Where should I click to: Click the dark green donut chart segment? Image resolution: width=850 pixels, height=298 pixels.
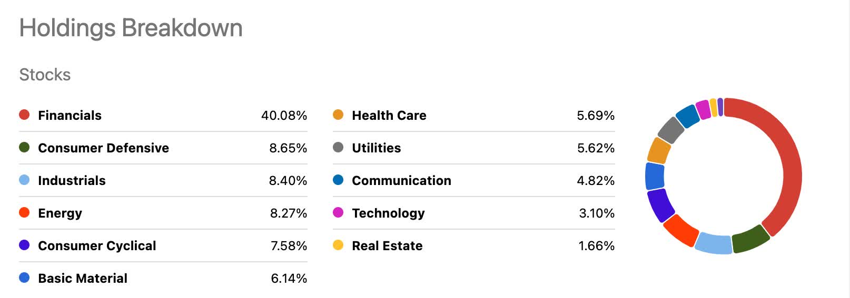tap(750, 239)
